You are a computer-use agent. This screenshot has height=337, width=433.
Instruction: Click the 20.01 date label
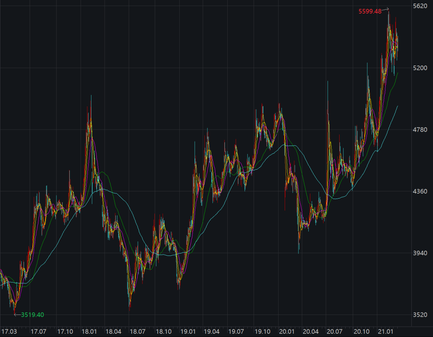287,331
